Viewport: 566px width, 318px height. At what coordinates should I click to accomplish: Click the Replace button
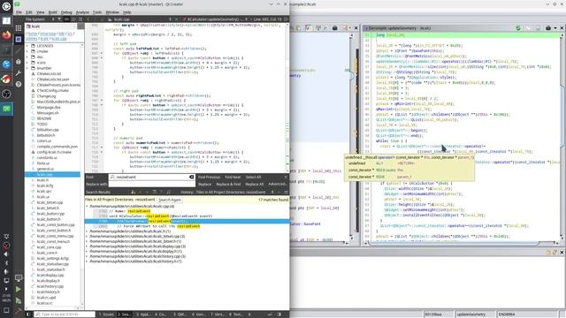point(204,185)
